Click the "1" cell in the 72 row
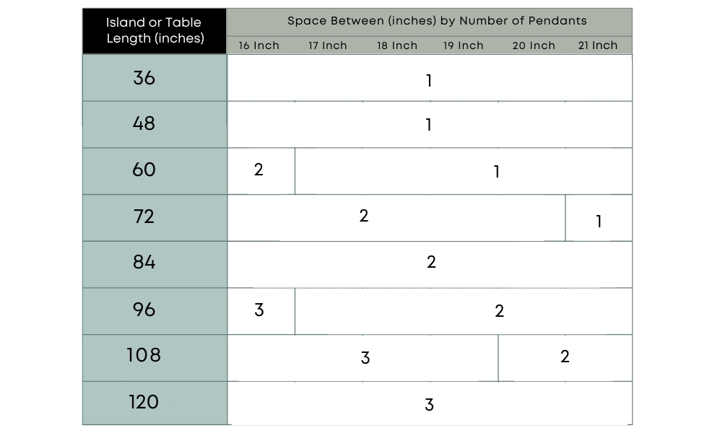715x433 pixels. 599,221
